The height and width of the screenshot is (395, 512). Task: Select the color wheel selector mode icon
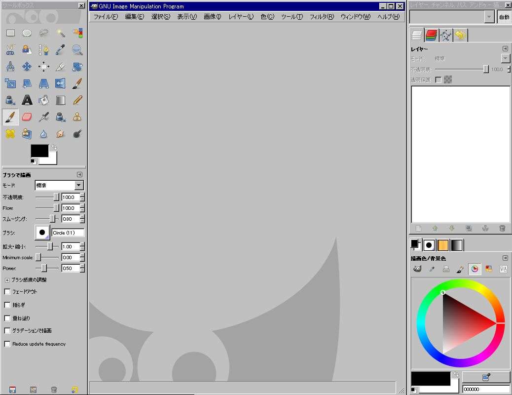[475, 269]
